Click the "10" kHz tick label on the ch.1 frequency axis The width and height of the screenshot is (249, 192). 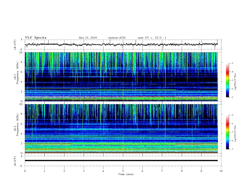[x=22, y=52]
